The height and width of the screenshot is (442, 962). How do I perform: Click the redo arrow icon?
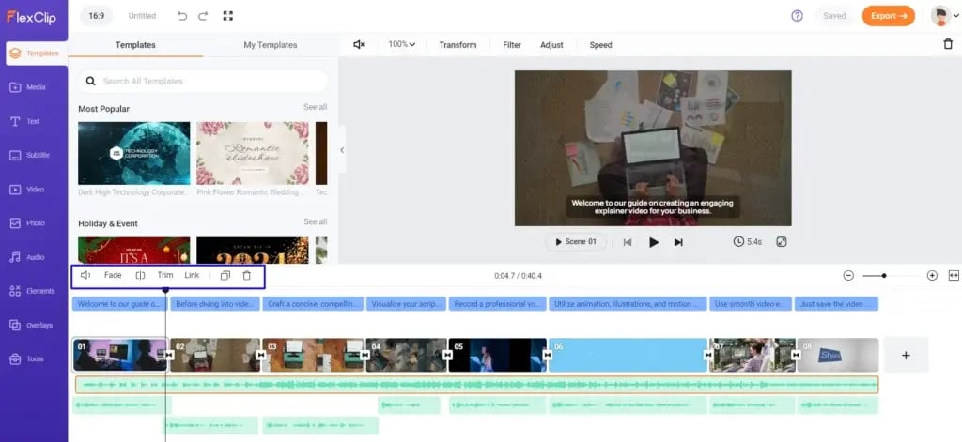204,16
